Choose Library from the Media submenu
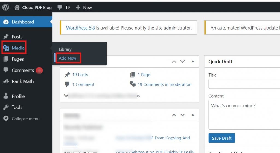The width and height of the screenshot is (280, 153). 65,49
